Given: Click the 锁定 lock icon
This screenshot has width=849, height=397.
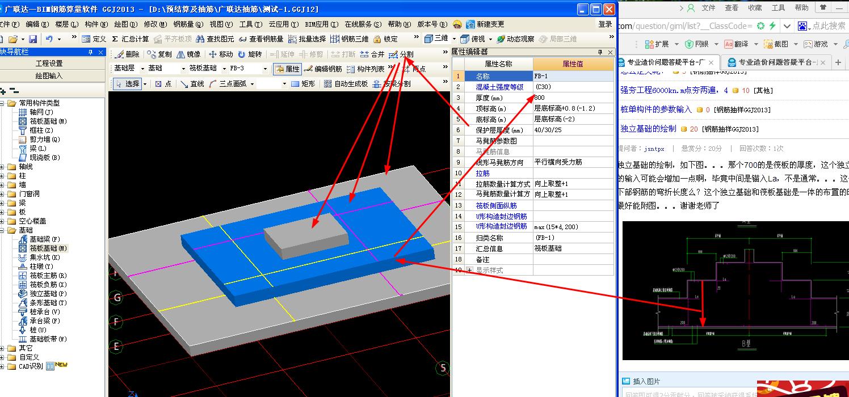Looking at the screenshot, I should [x=385, y=39].
